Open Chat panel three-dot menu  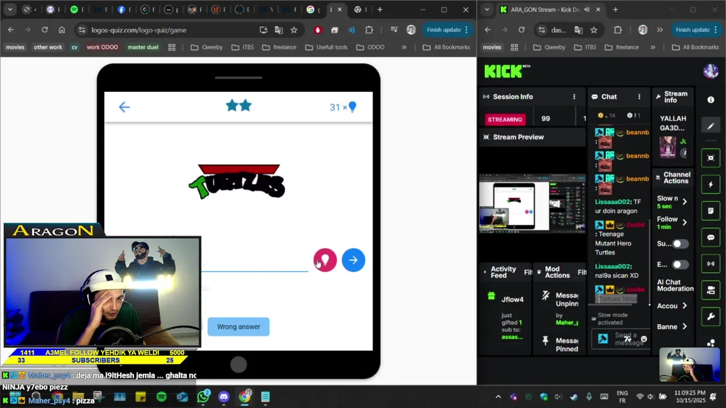pyautogui.click(x=639, y=97)
